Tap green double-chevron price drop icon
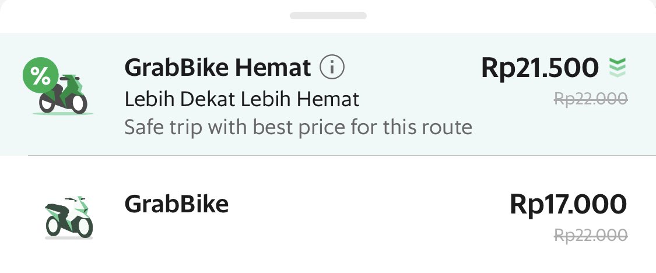This screenshot has height=273, width=656. [618, 68]
